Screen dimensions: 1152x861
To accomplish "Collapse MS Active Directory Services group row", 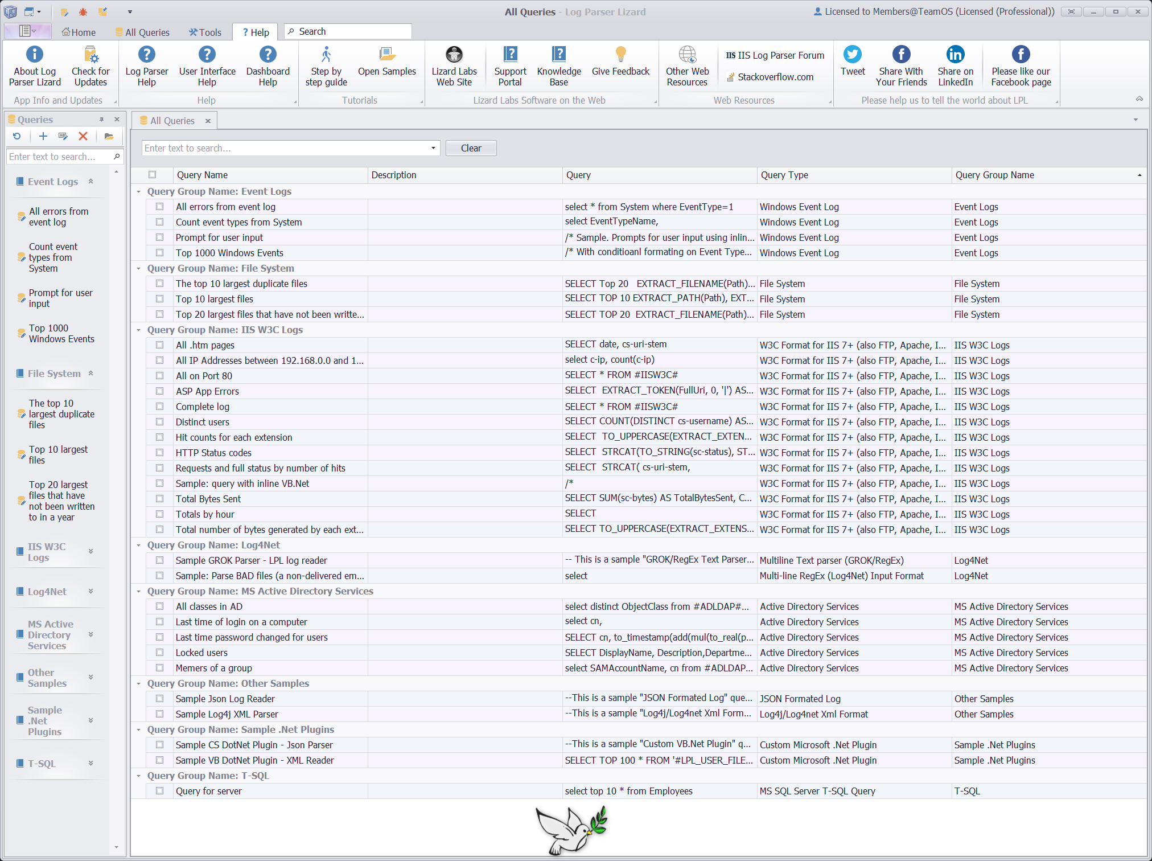I will (138, 591).
